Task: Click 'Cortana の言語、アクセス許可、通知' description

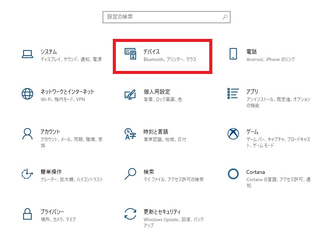Action: tap(278, 182)
